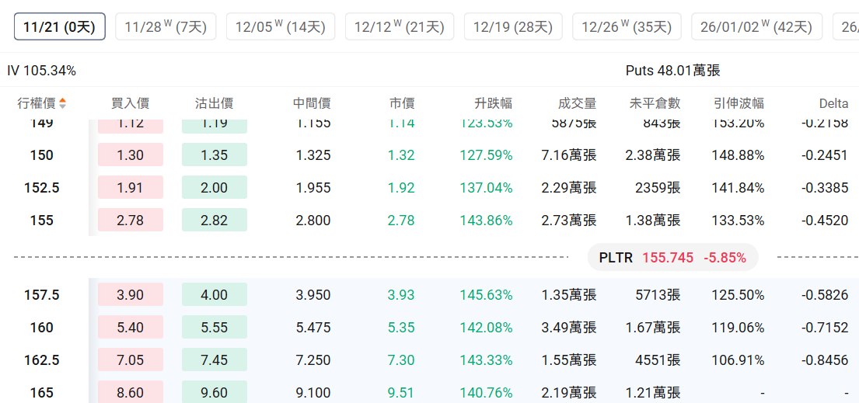Click bid price 2.78 for strike 155

[130, 221]
